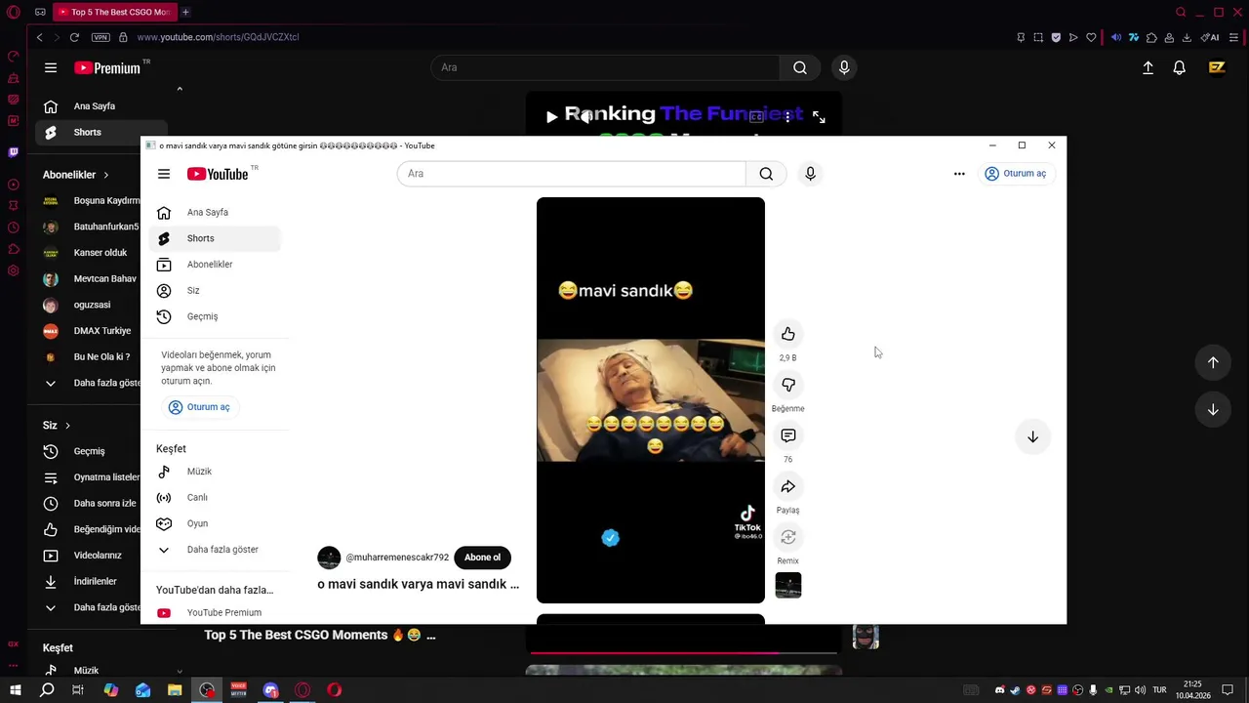1249x703 pixels.
Task: Open Geçmiş in popup sidebar
Action: point(215,316)
